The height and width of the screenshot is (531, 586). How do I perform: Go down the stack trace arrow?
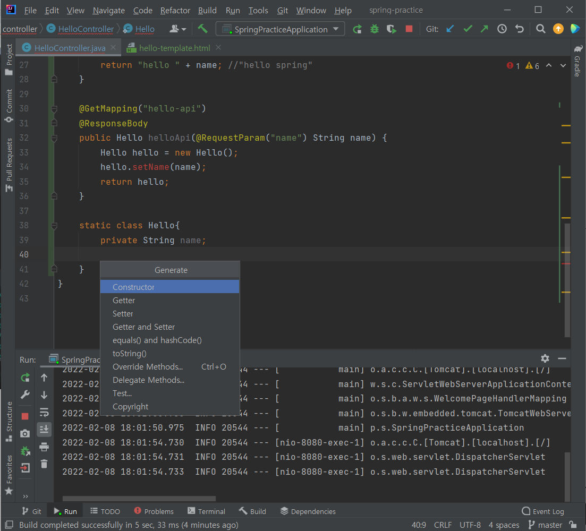point(44,395)
